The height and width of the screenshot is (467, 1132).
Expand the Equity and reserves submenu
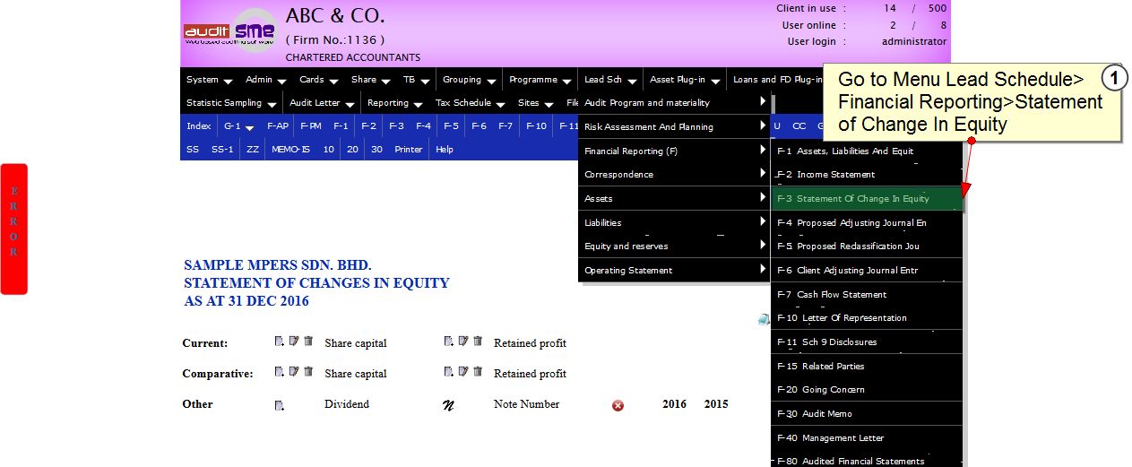[674, 246]
